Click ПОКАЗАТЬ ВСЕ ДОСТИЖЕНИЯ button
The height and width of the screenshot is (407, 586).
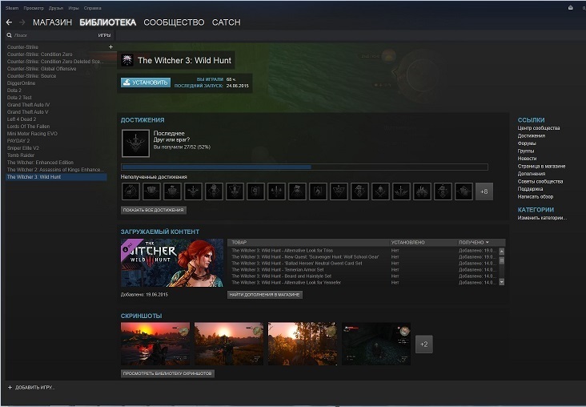coord(153,210)
